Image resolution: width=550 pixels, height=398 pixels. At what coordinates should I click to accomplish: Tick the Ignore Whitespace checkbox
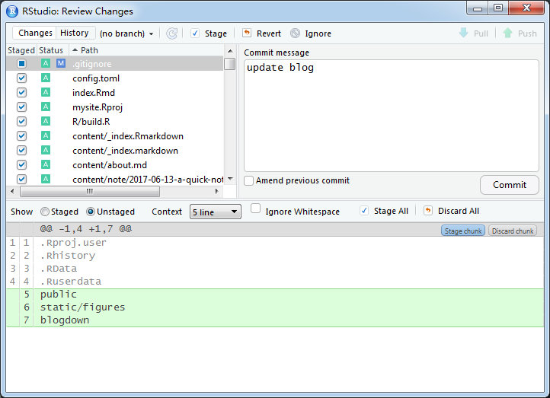coord(256,209)
